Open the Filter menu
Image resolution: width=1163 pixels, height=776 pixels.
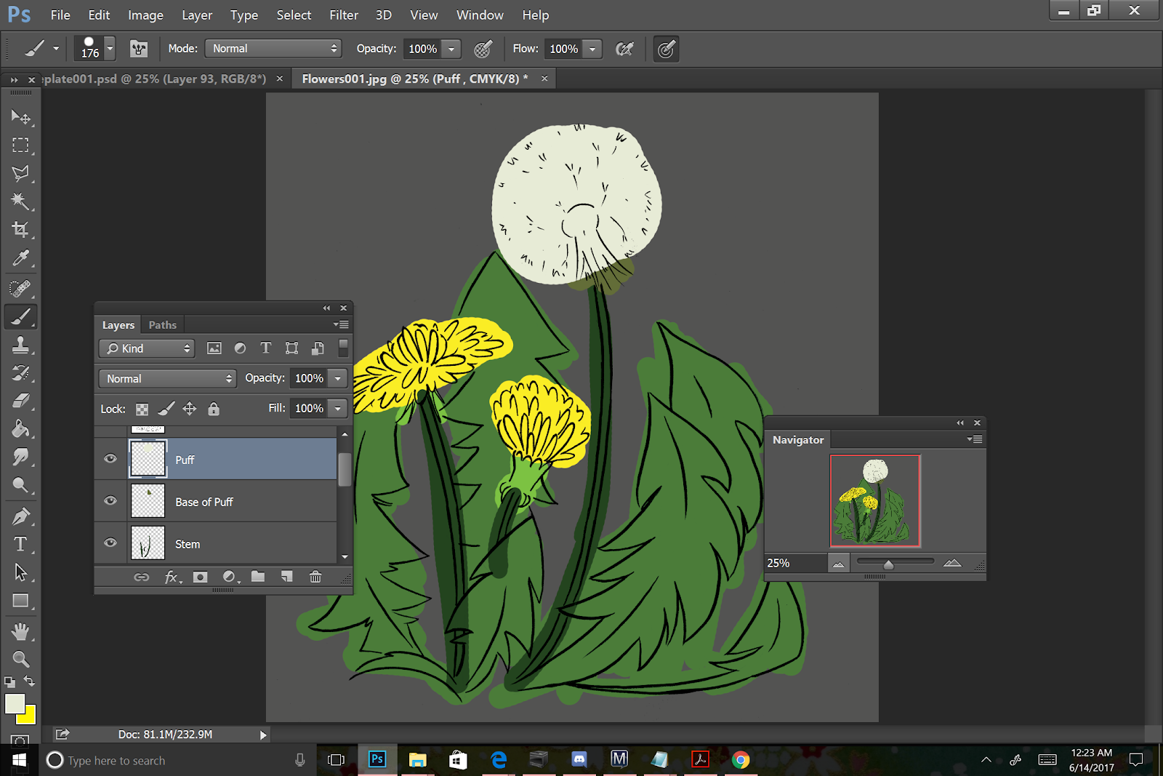(x=343, y=15)
